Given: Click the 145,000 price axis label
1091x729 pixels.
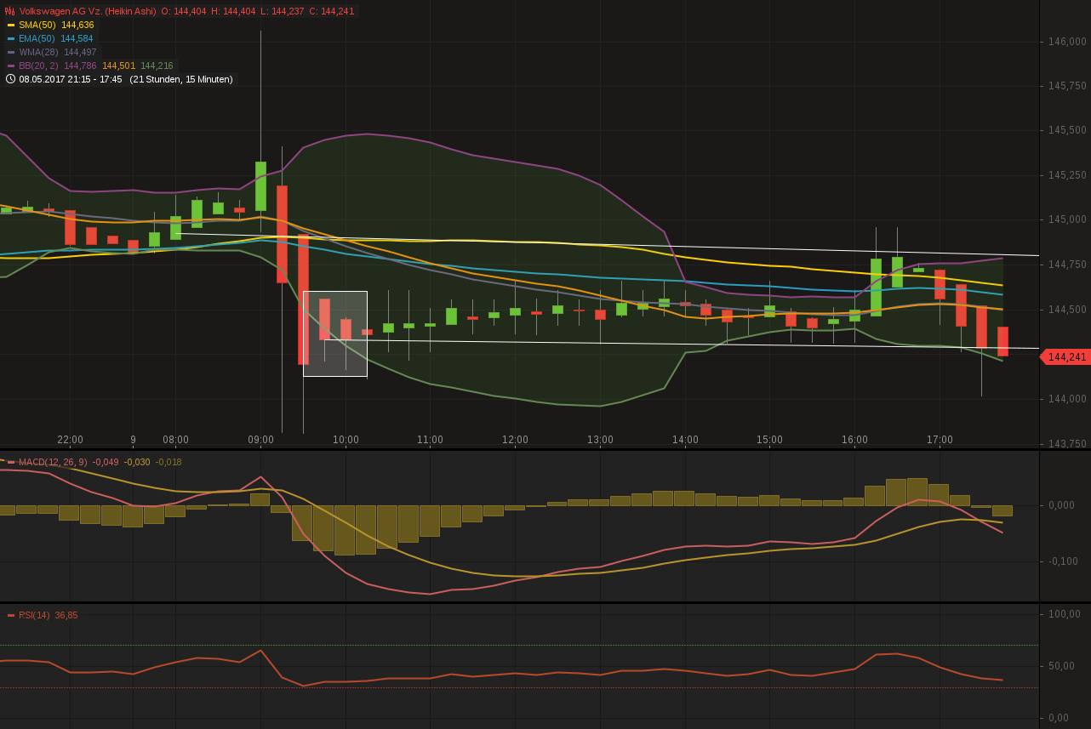Looking at the screenshot, I should [x=1067, y=219].
